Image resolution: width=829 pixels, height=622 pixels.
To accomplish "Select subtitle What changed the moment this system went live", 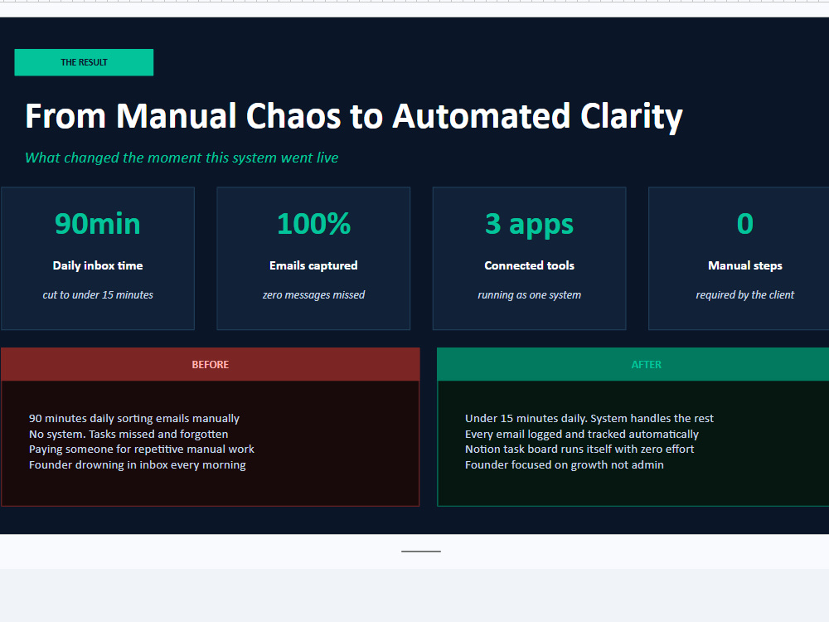I will pos(182,158).
